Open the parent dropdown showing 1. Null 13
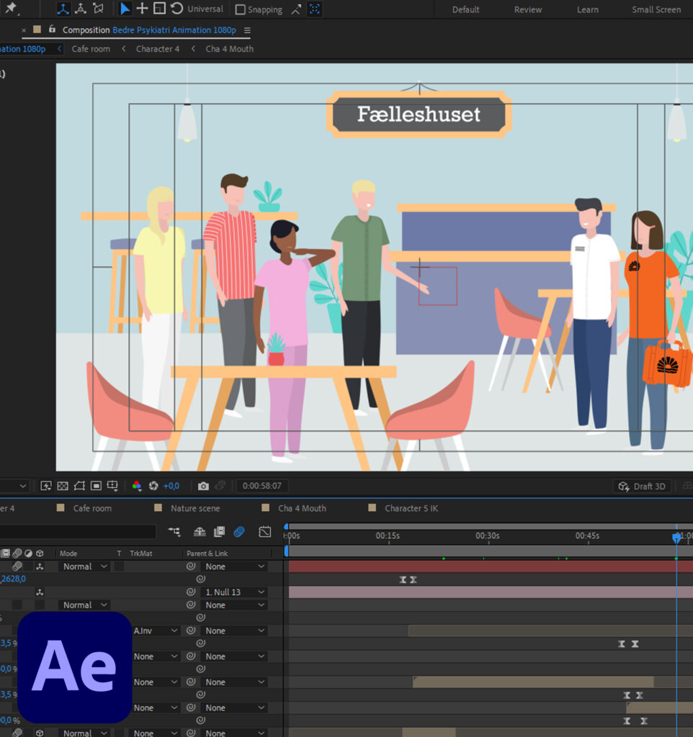 pyautogui.click(x=233, y=592)
